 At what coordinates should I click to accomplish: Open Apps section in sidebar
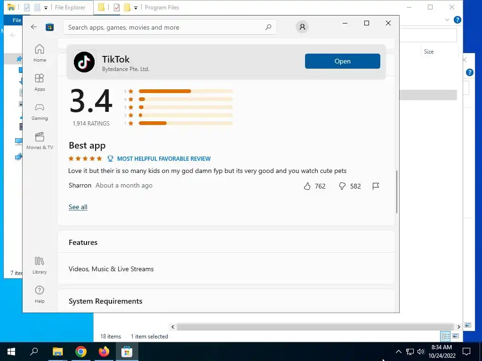(40, 82)
